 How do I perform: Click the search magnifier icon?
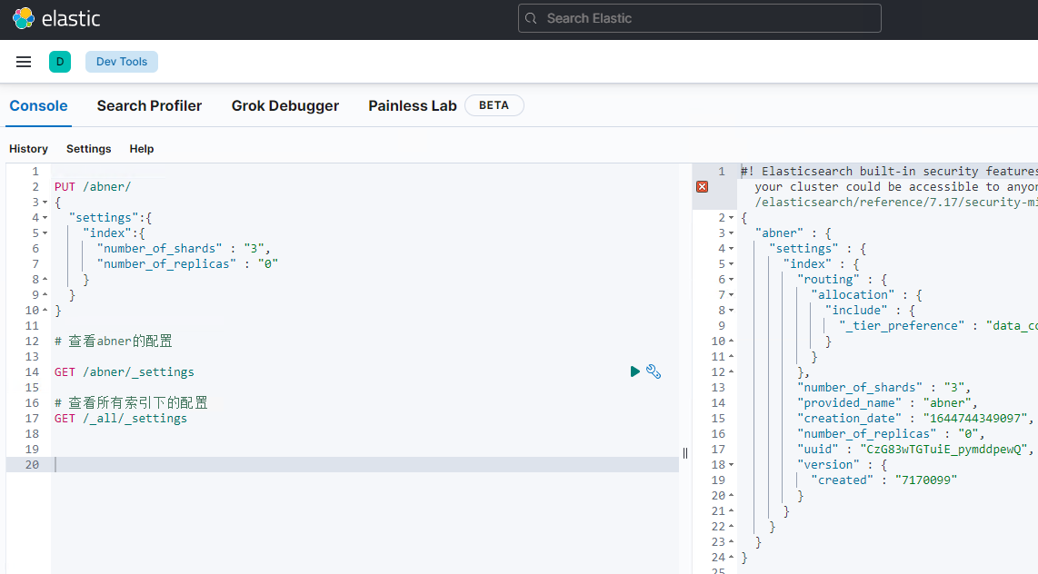coord(531,18)
